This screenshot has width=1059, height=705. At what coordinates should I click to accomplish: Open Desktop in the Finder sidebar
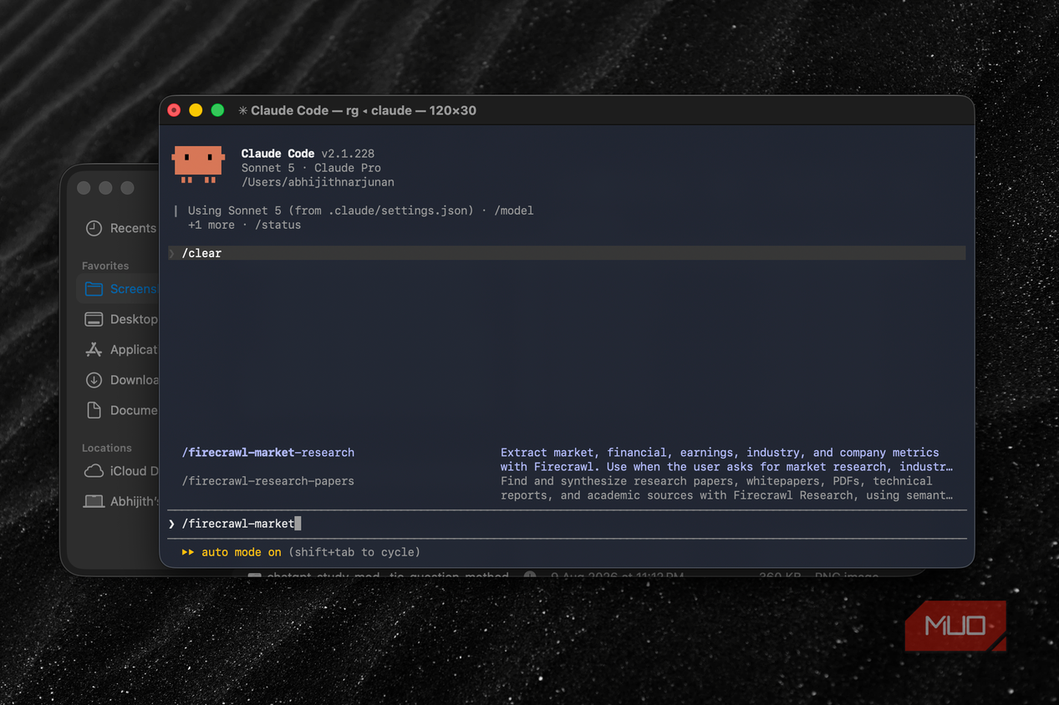pyautogui.click(x=121, y=319)
